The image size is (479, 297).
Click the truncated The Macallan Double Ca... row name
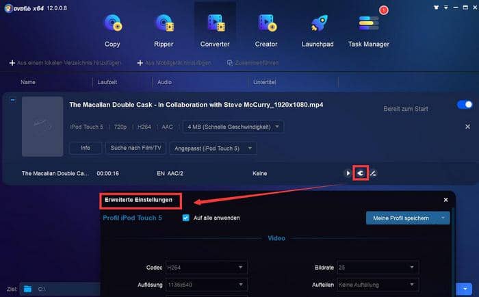click(55, 173)
